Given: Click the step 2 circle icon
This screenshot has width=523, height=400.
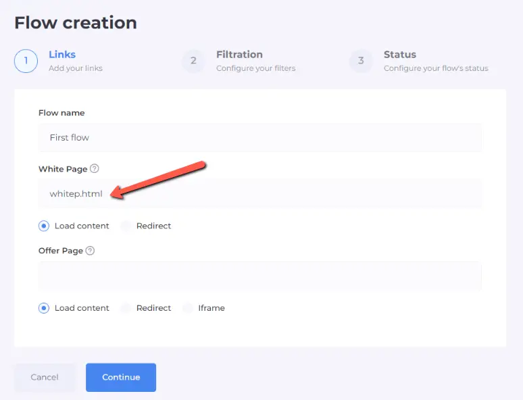Looking at the screenshot, I should [x=193, y=61].
